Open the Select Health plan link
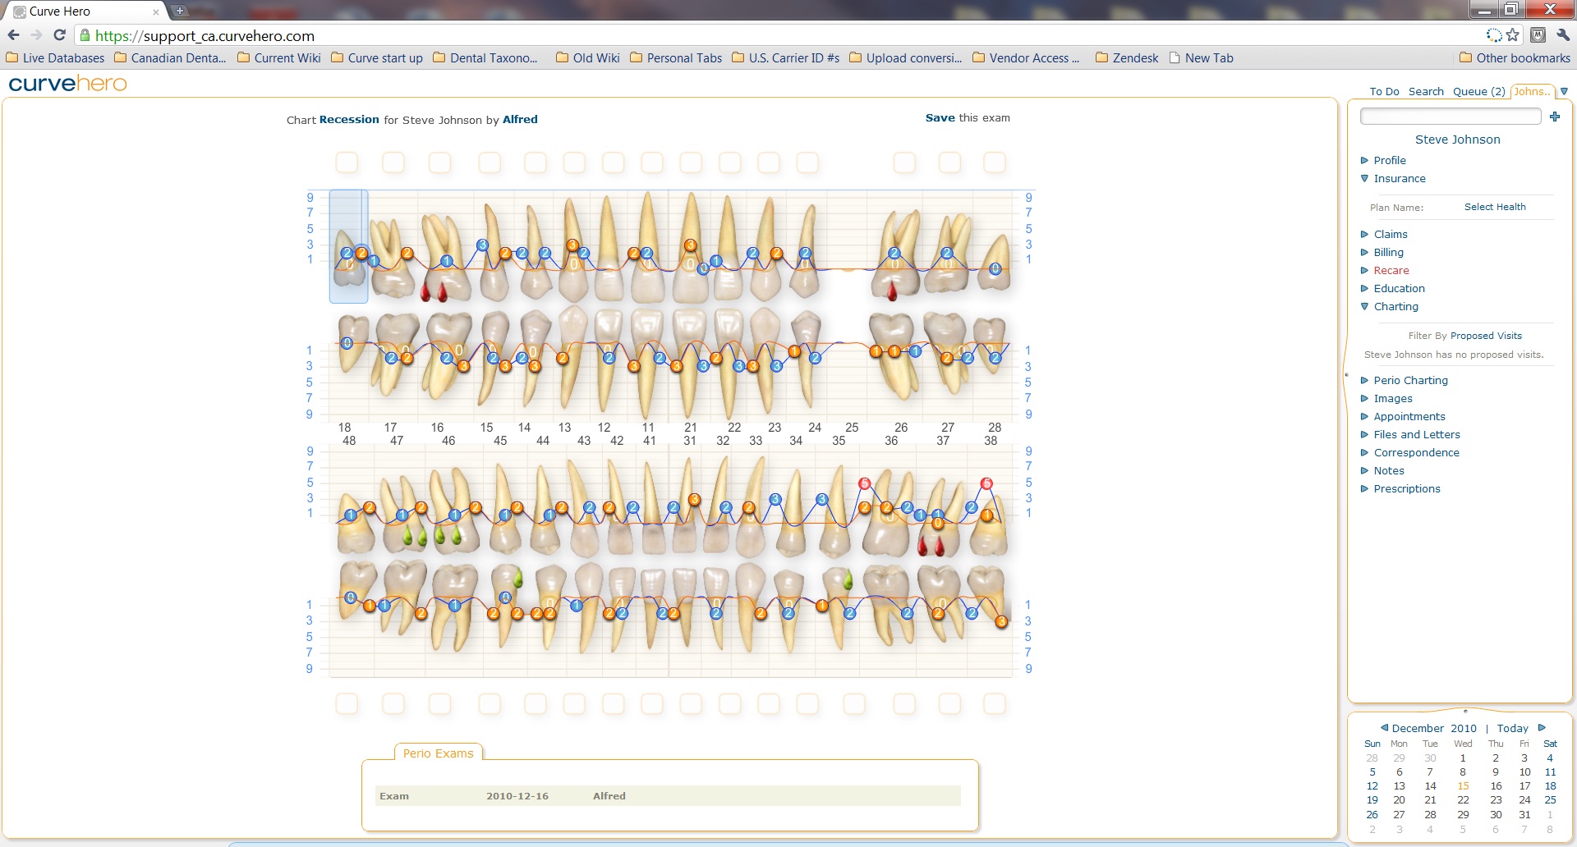The image size is (1577, 847). pyautogui.click(x=1495, y=207)
